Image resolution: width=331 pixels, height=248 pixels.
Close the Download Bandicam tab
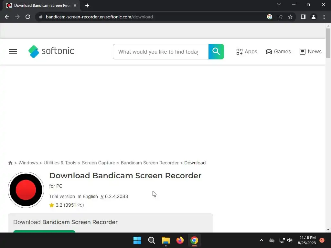(x=75, y=5)
